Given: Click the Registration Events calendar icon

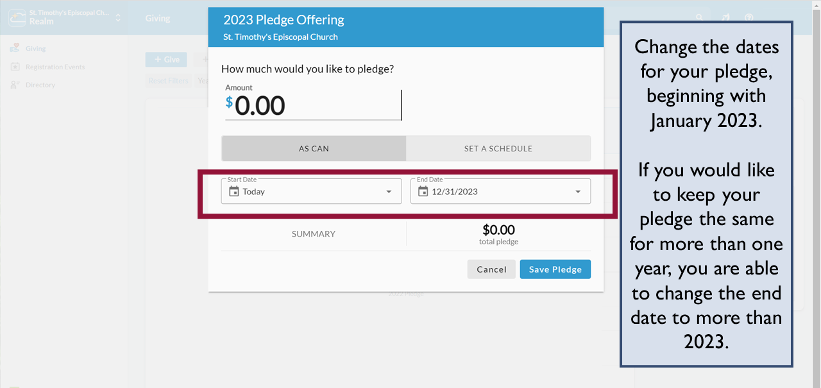Looking at the screenshot, I should [15, 67].
